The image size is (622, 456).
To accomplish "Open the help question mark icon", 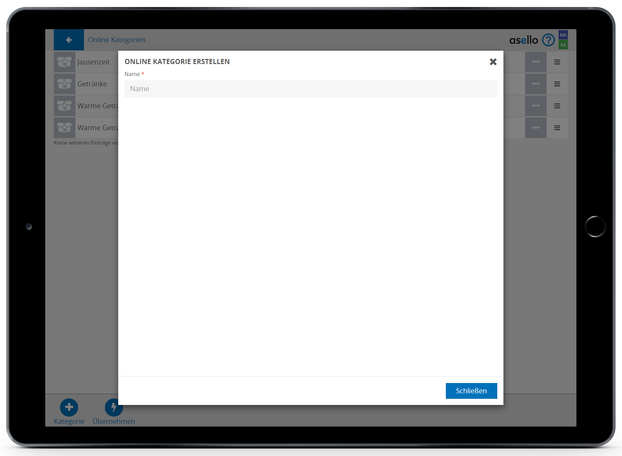I will pyautogui.click(x=548, y=40).
